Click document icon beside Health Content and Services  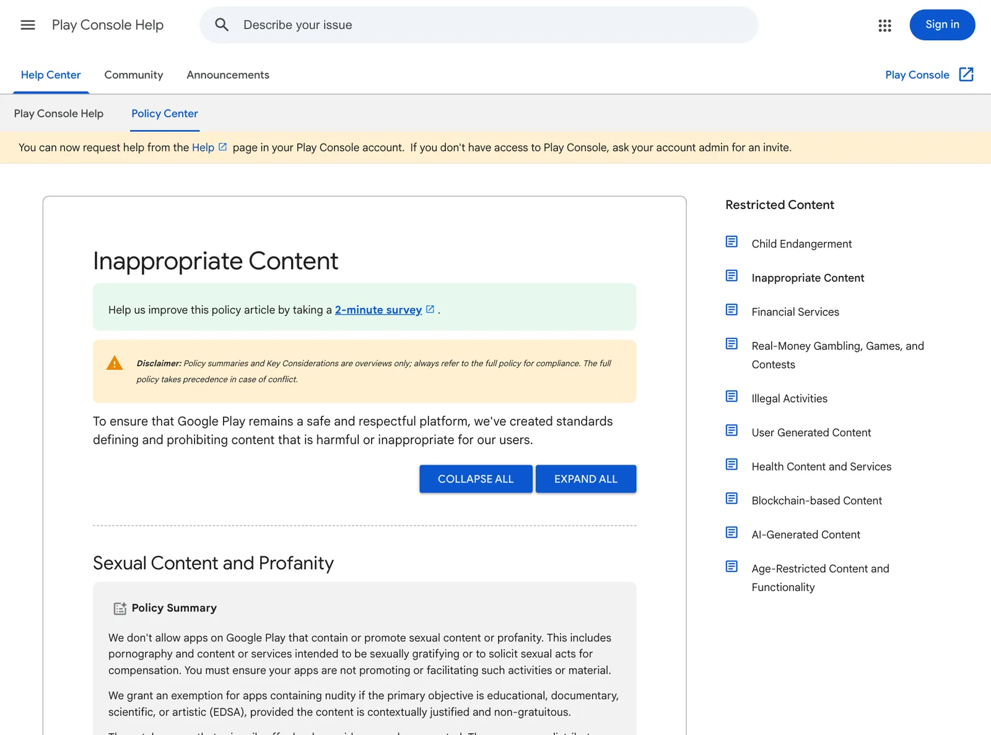coord(731,464)
